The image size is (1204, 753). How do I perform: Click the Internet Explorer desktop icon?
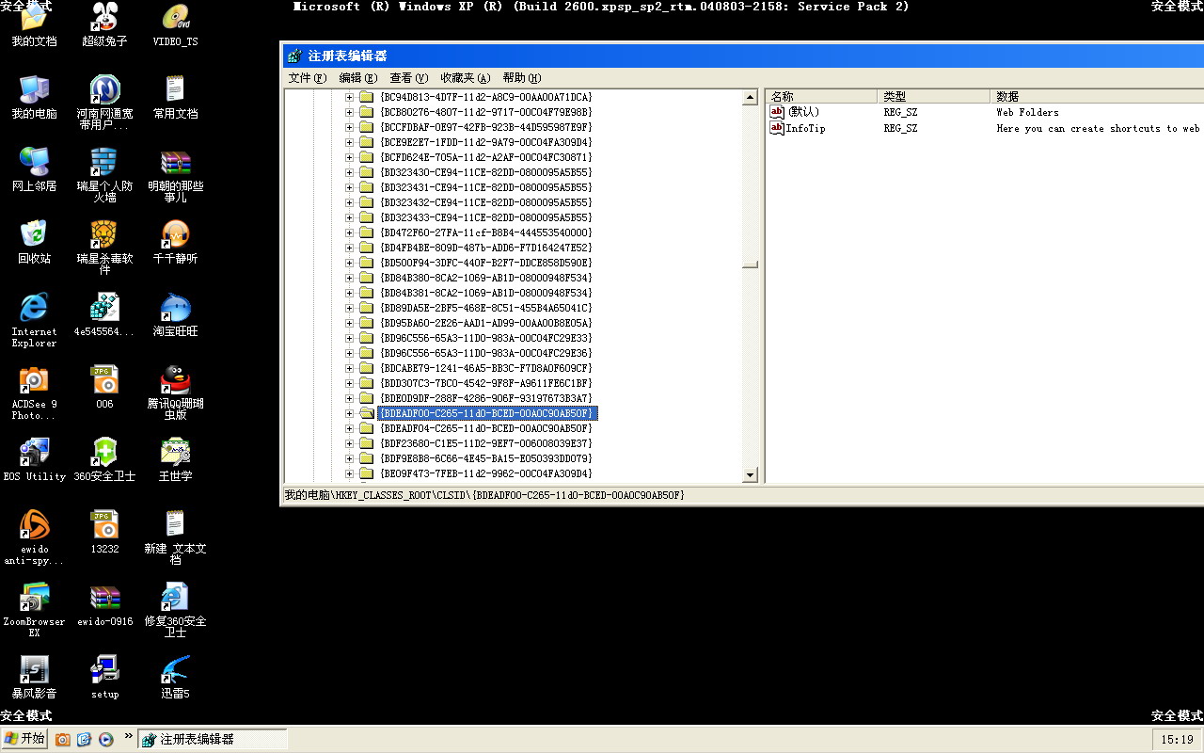pyautogui.click(x=34, y=307)
